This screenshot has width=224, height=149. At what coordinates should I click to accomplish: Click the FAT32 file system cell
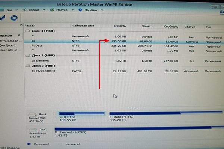pos(77,71)
